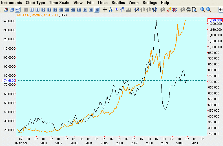Draw a trend line on bars
The width and height of the screenshot is (223, 146).
click(x=137, y=10)
